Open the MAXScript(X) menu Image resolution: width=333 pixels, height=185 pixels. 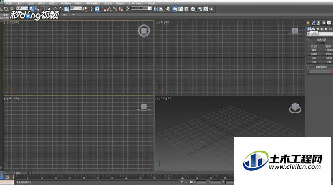[136, 4]
